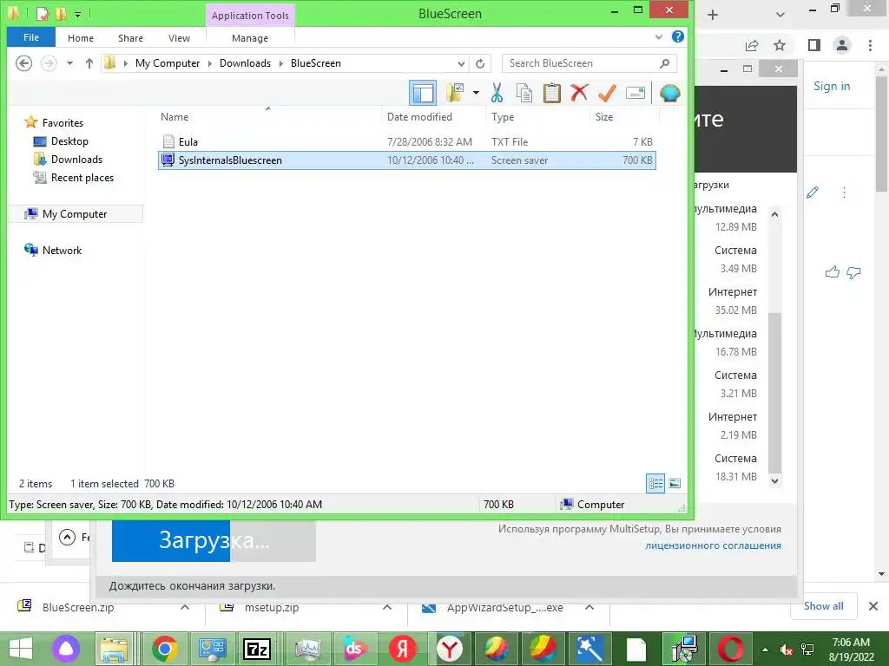The height and width of the screenshot is (666, 889).
Task: Open BlueScreen.zip download options chevron
Action: tap(184, 607)
